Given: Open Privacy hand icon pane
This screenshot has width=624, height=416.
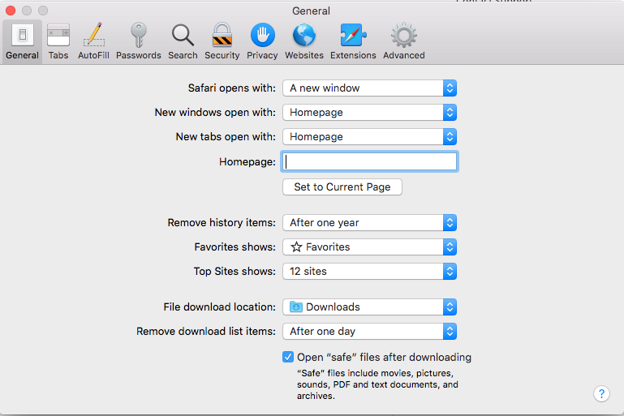Looking at the screenshot, I should point(262,41).
